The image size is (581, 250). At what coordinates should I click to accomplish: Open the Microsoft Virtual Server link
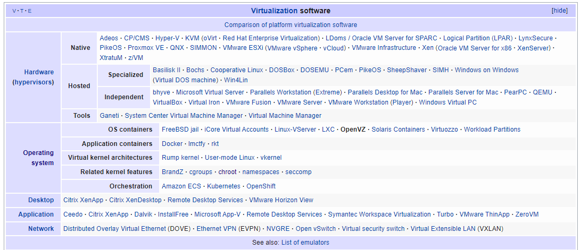click(x=210, y=92)
